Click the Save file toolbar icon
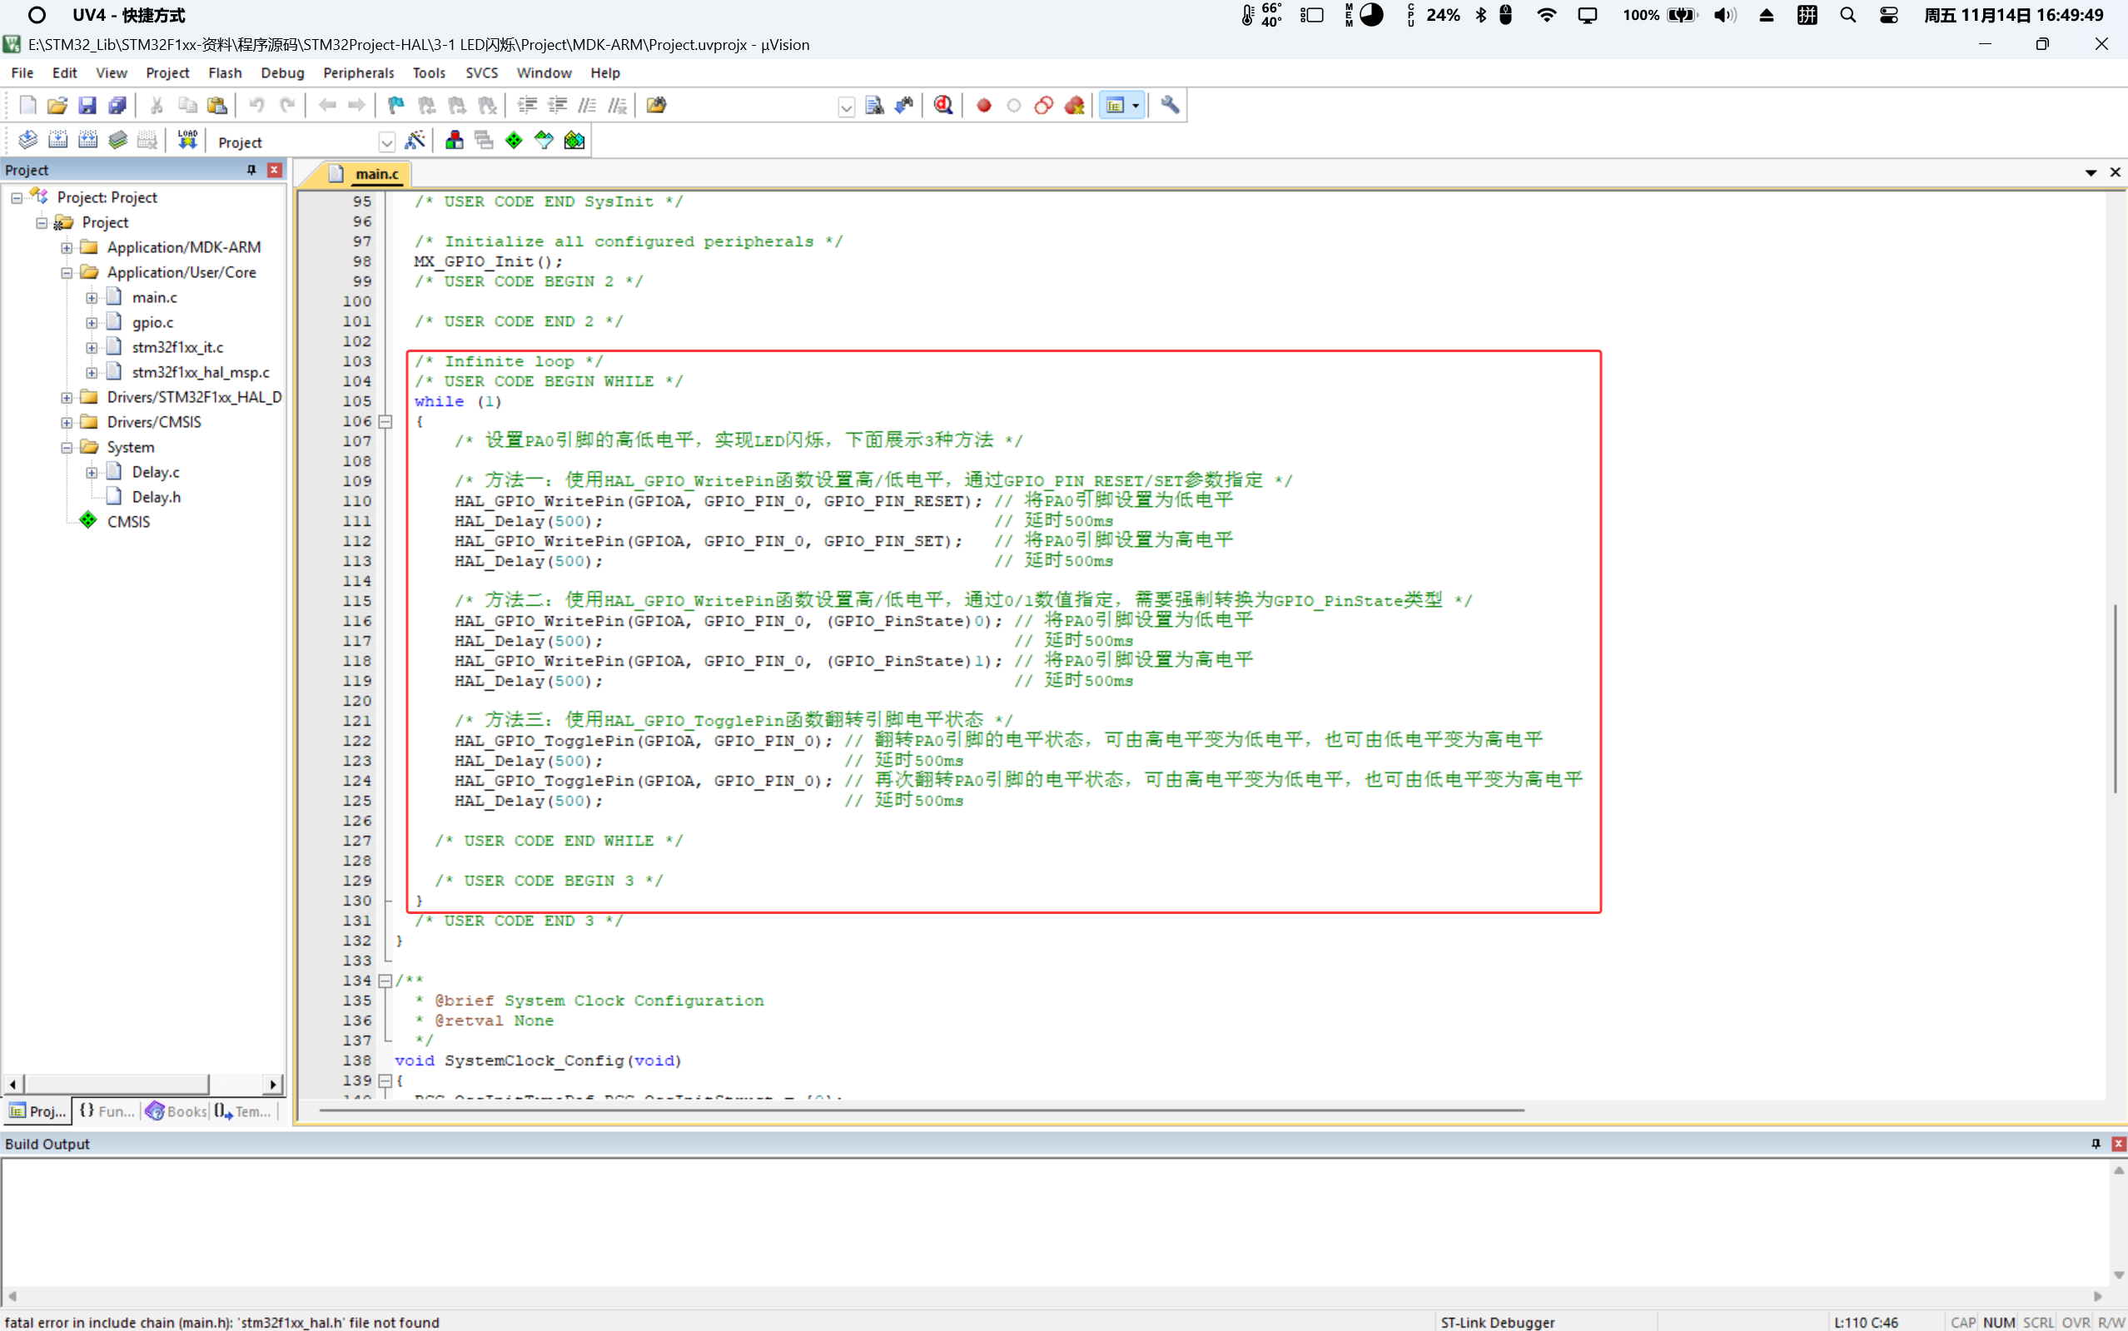2128x1331 pixels. (x=87, y=106)
